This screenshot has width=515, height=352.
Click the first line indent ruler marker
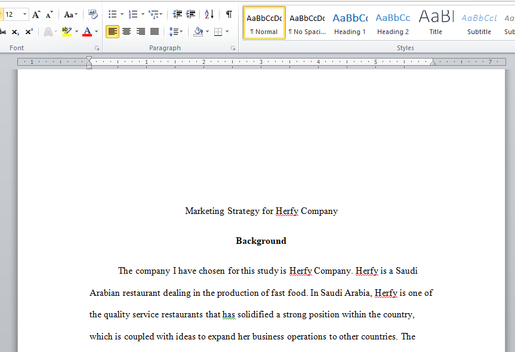89,59
